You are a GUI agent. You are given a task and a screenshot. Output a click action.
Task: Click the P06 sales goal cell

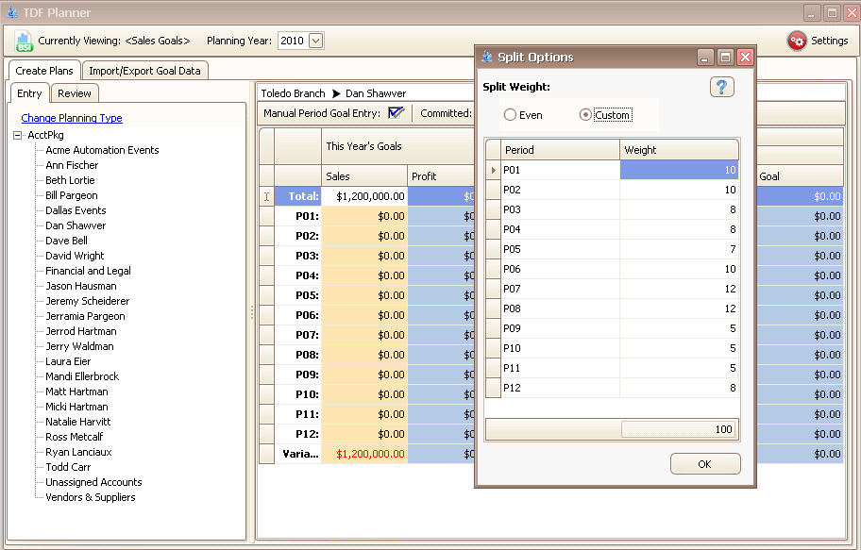tap(364, 315)
